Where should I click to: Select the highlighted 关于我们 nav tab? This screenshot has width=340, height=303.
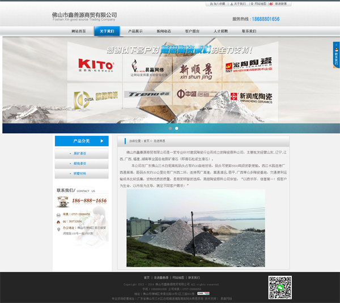pyautogui.click(x=107, y=31)
